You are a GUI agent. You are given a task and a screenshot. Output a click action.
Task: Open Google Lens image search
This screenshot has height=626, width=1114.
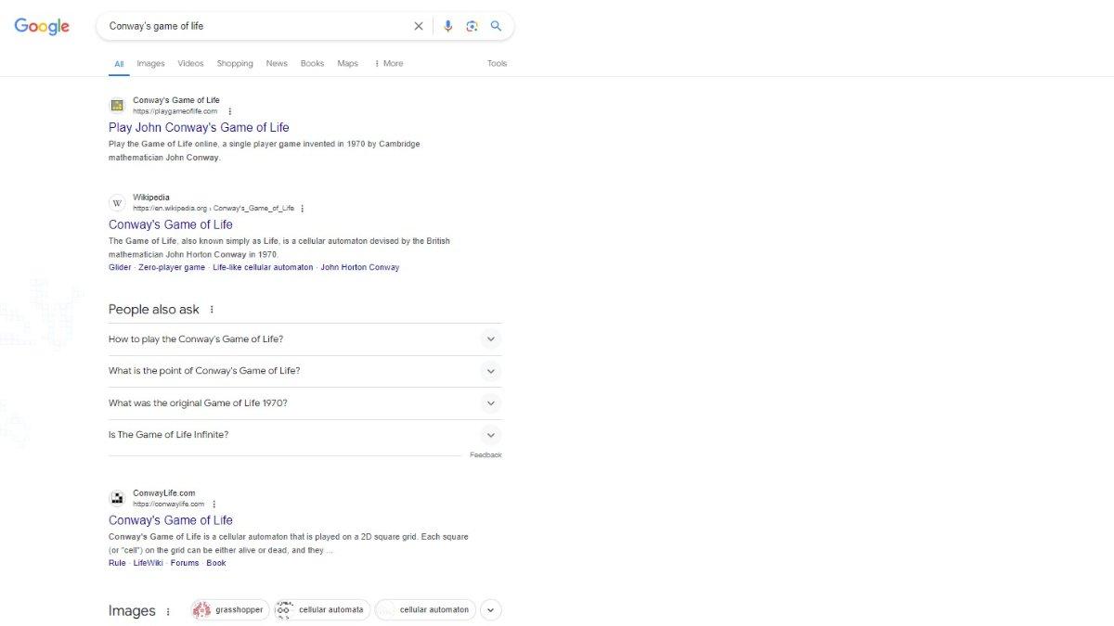(472, 26)
